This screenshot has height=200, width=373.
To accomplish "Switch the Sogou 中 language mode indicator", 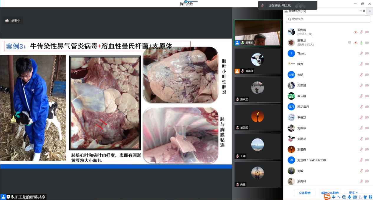I will 334,197.
